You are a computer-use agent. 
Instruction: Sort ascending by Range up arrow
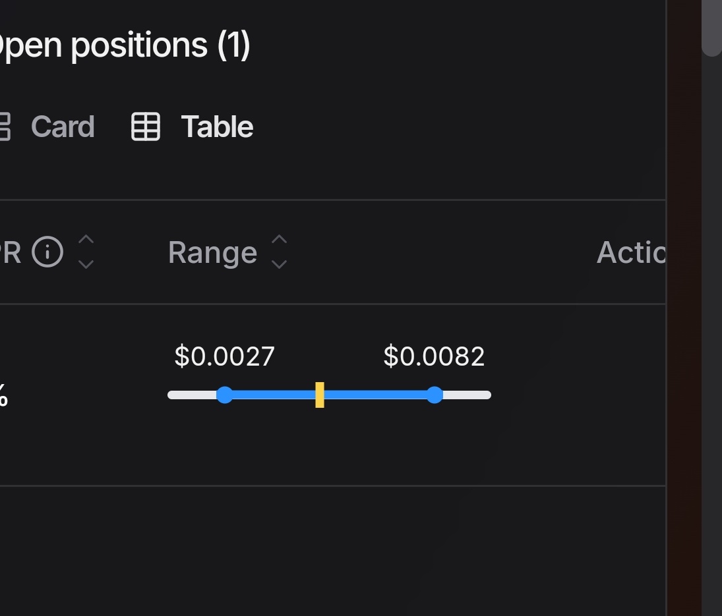(x=279, y=239)
